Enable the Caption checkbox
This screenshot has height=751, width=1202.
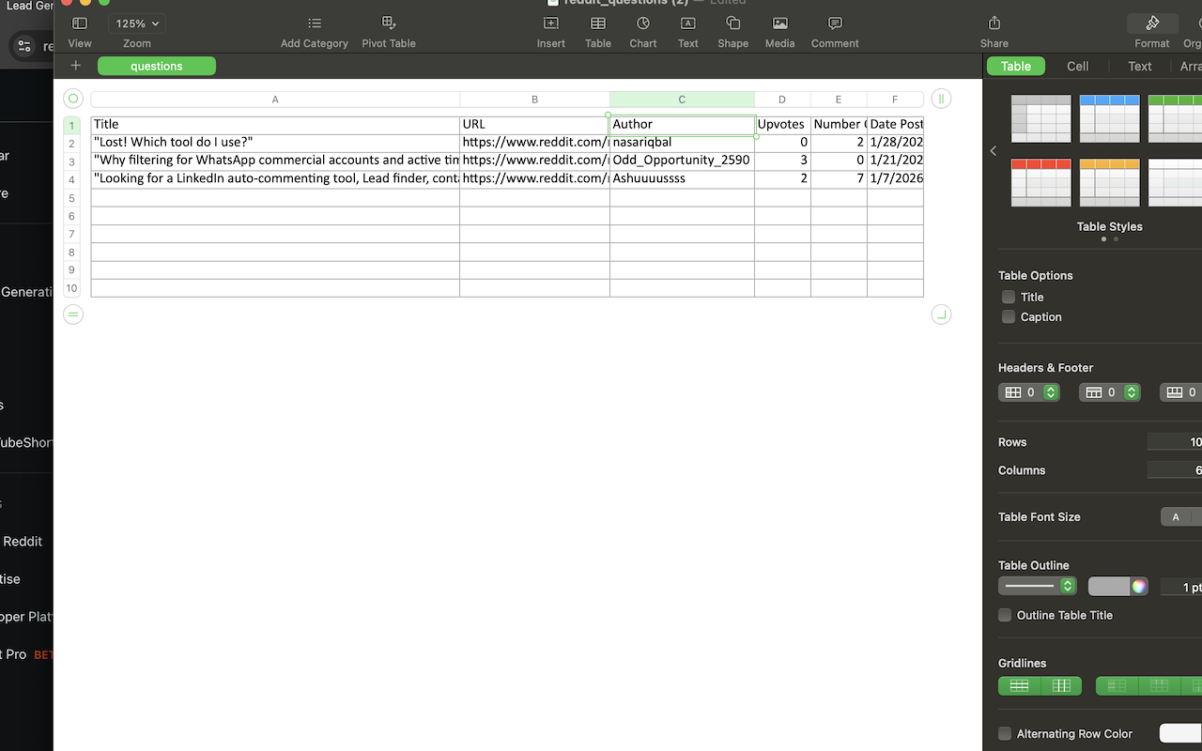click(1009, 317)
